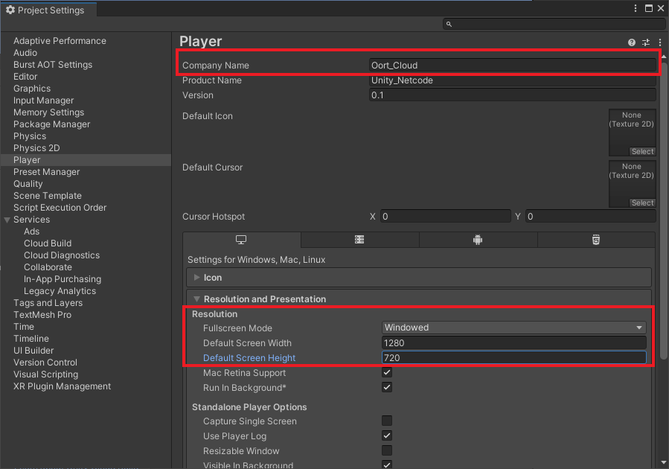This screenshot has height=469, width=669.
Task: Open the Player settings help icon
Action: pyautogui.click(x=632, y=42)
